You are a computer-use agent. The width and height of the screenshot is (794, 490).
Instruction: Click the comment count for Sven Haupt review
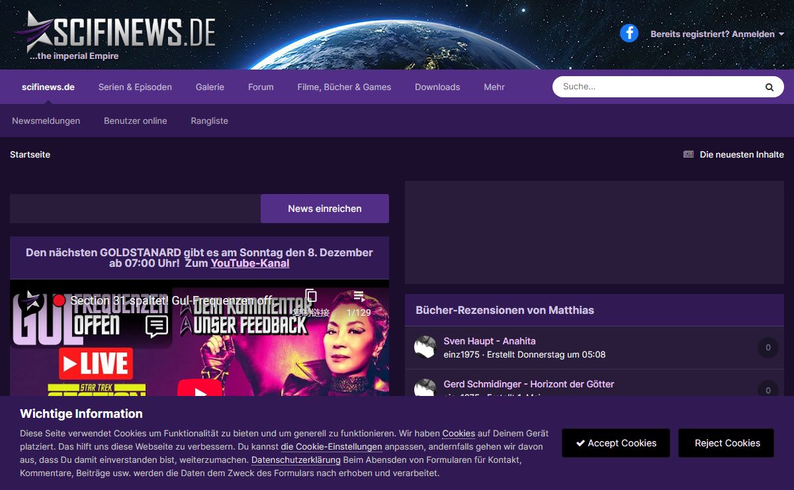tap(768, 347)
